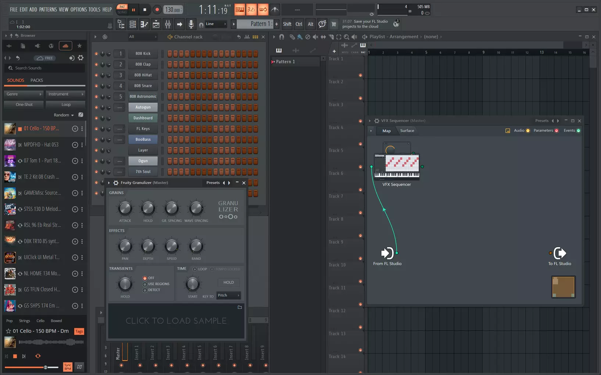Pause playback with the transport pause button

coord(133,10)
